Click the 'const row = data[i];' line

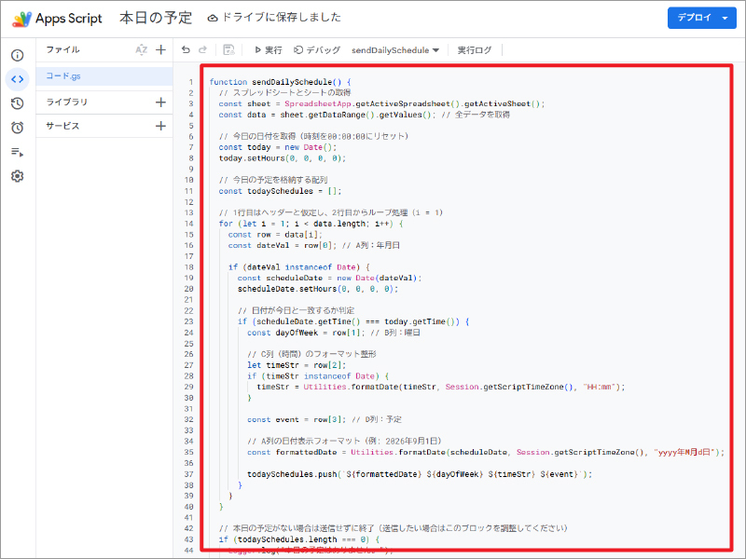tap(275, 235)
